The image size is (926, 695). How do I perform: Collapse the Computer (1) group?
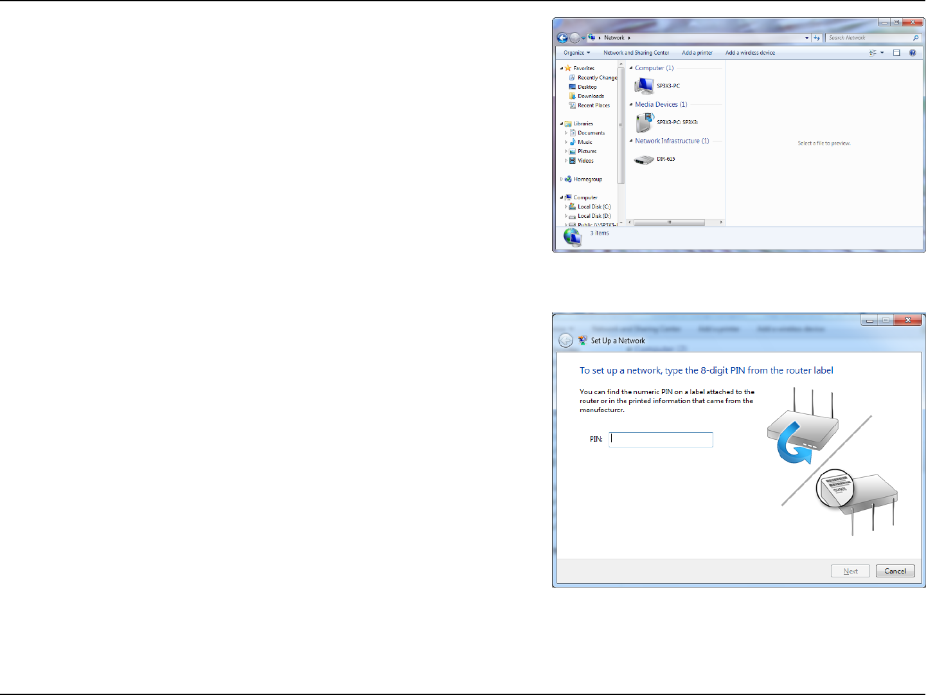(x=631, y=68)
